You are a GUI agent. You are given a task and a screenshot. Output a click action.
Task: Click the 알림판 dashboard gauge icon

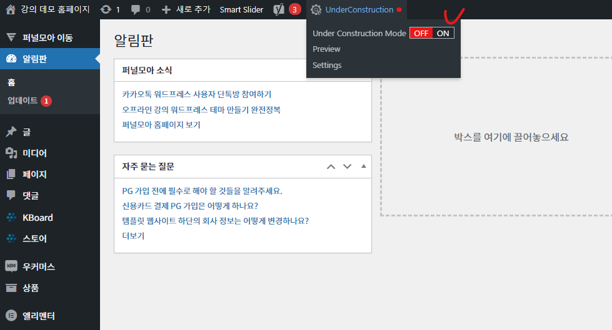pos(11,59)
